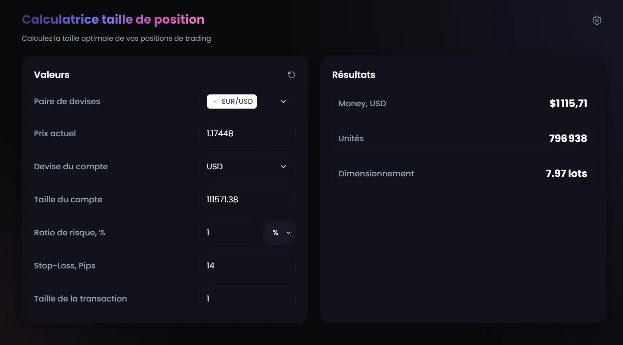Reset values with the refresh icon
The width and height of the screenshot is (623, 345).
click(x=291, y=75)
